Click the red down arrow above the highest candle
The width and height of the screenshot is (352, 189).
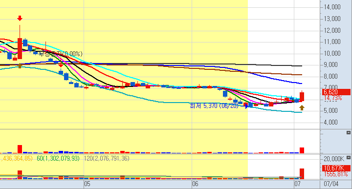(x=20, y=19)
